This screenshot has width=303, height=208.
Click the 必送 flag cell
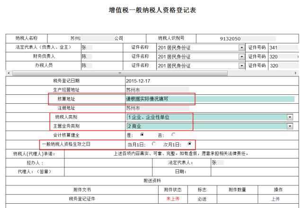pos(202,199)
